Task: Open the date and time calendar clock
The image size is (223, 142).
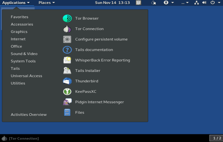Action: pos(112,3)
